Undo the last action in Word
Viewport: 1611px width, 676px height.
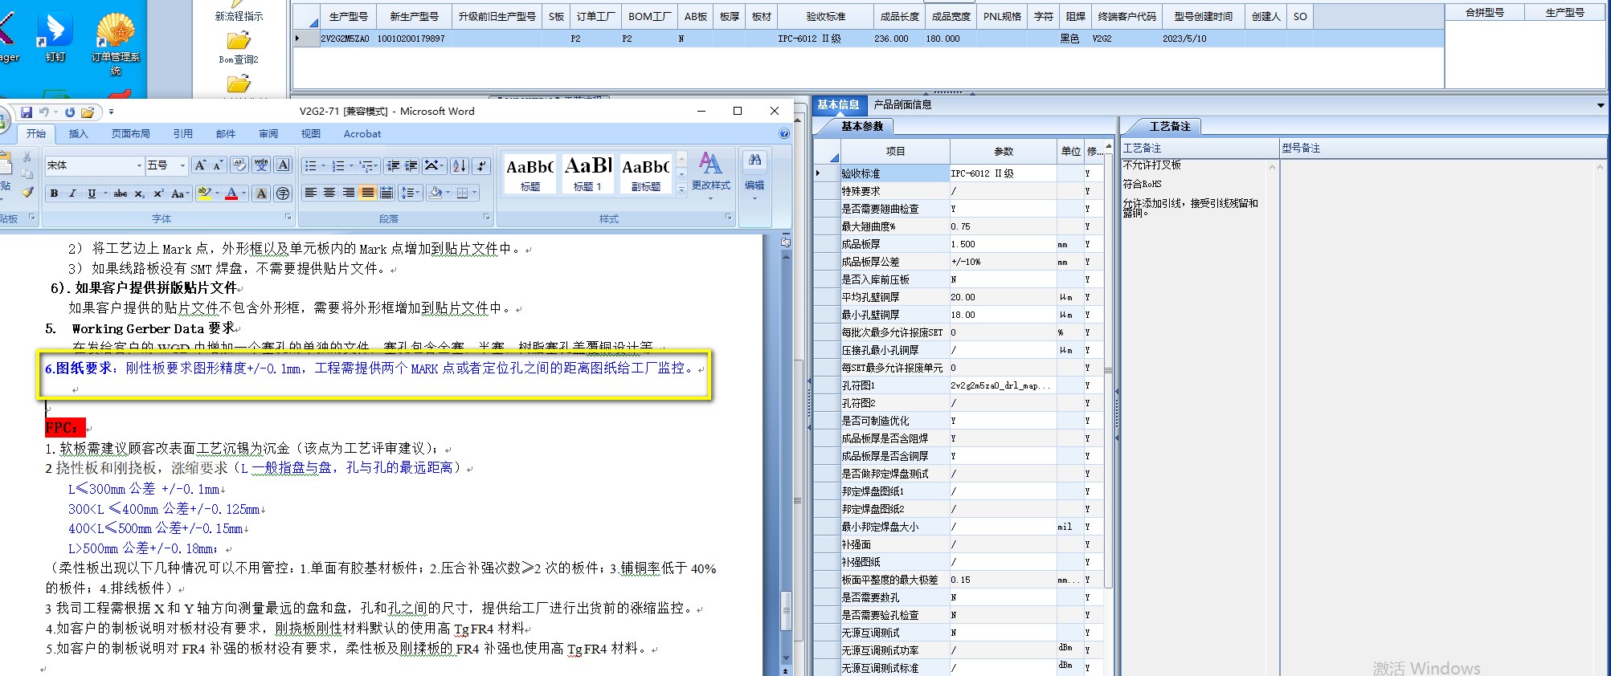(44, 112)
